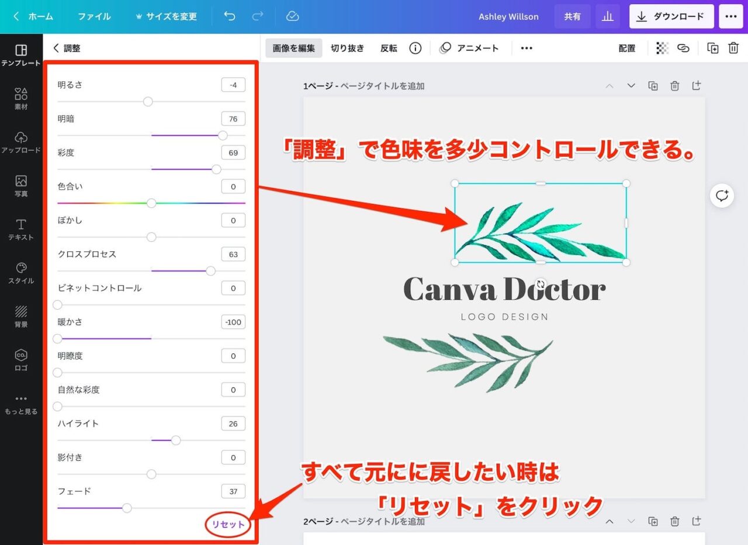This screenshot has height=545, width=748.
Task: Open the アップロード uploads panel
Action: pos(21,142)
